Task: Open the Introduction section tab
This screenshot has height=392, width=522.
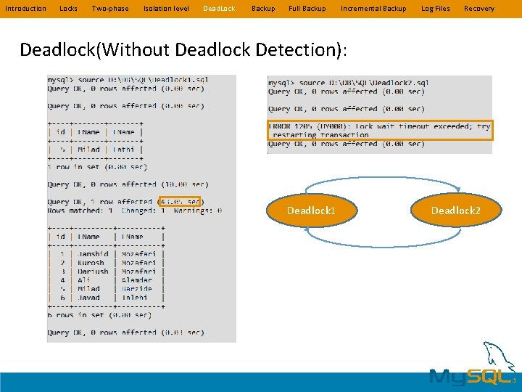Action: [25, 9]
